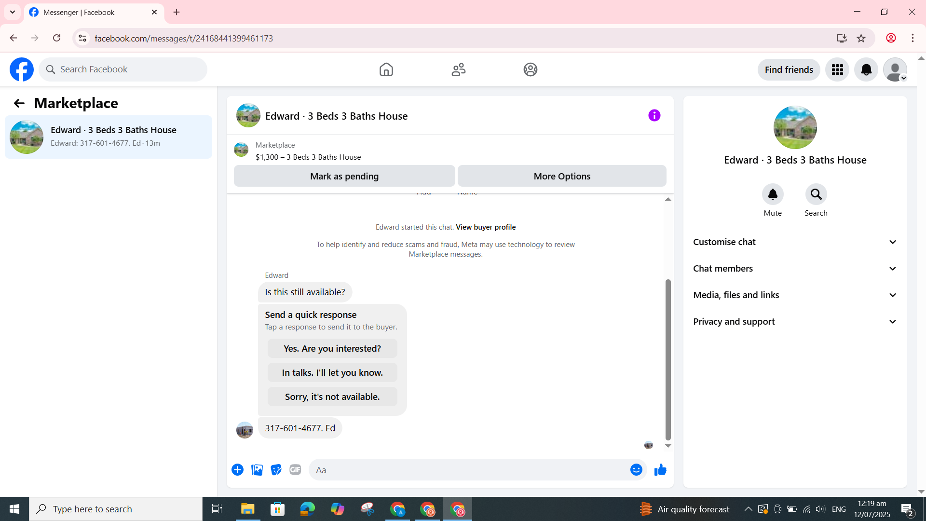Expand Chat members section
The image size is (926, 521).
point(795,269)
